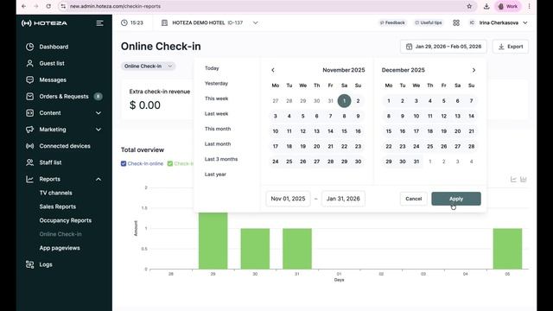Switch to bar chart view icon
553x311 pixels.
[x=524, y=180]
